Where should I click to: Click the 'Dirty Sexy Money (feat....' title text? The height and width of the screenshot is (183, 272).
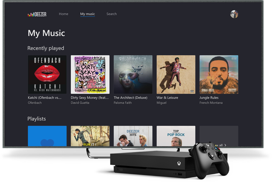tap(90, 97)
